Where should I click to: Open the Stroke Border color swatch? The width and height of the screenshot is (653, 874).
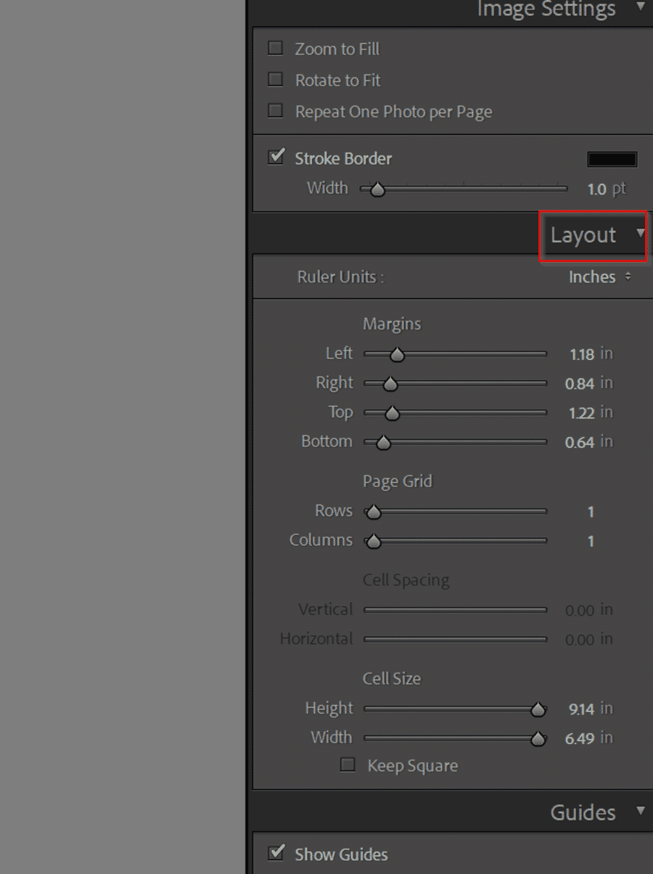pos(612,159)
